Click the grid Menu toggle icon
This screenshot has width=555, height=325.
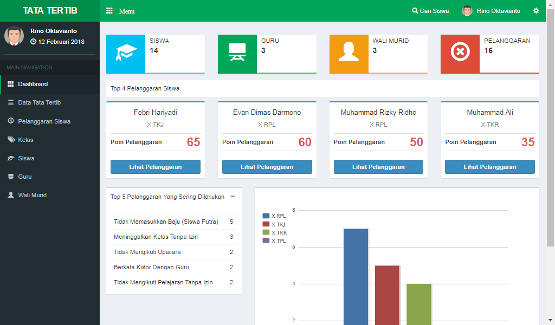point(109,11)
